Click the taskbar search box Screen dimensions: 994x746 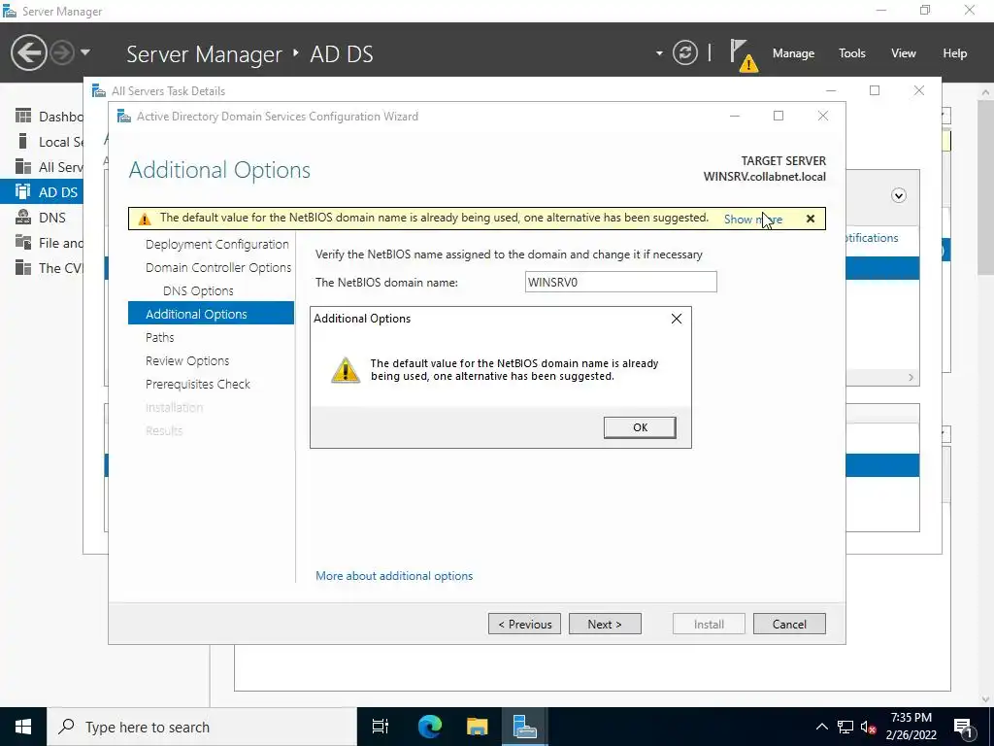point(202,727)
